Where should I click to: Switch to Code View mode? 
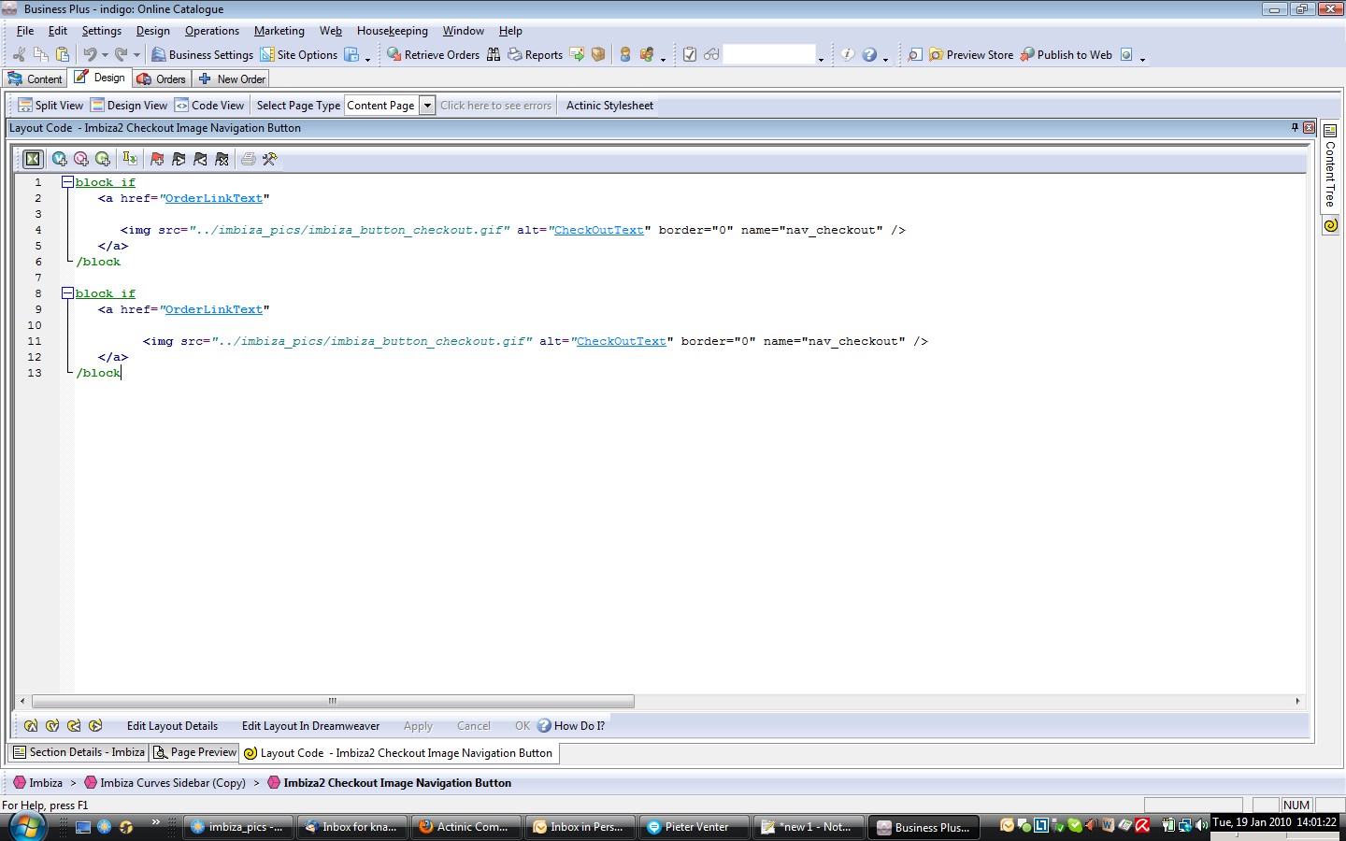click(x=209, y=106)
